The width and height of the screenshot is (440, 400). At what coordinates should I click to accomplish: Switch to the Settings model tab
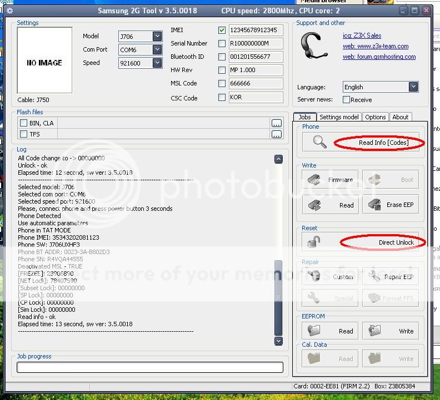pyautogui.click(x=339, y=117)
